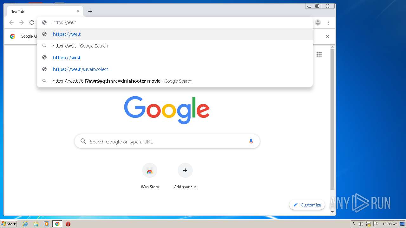The width and height of the screenshot is (406, 228).
Task: Click the 10:38 AM clock
Action: click(x=390, y=224)
